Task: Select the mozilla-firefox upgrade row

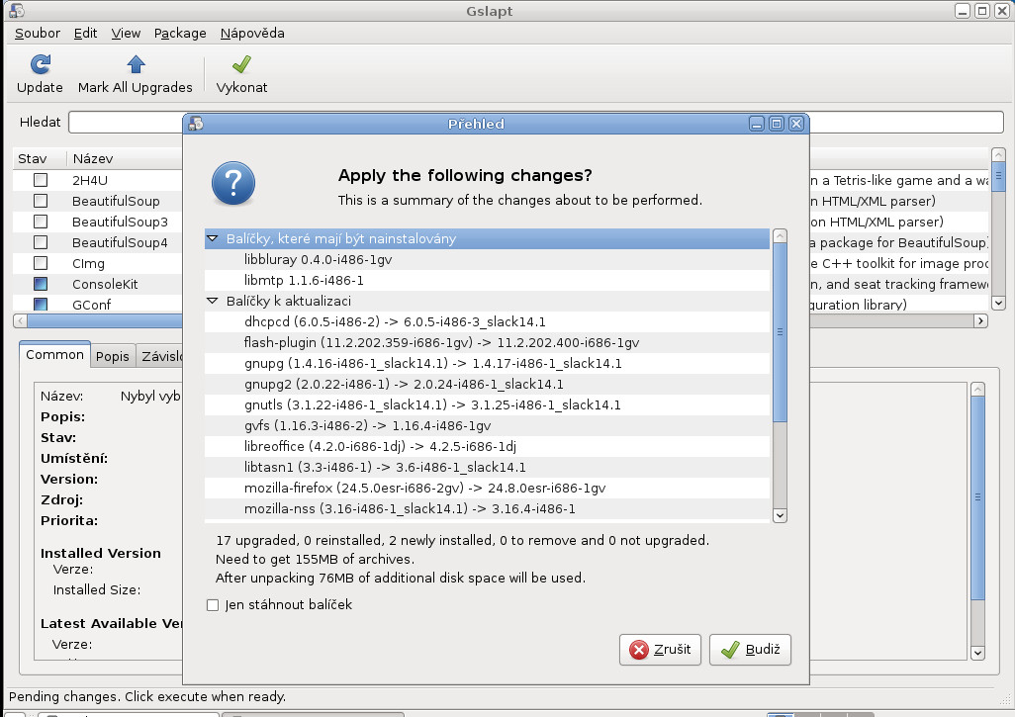Action: tap(488, 488)
